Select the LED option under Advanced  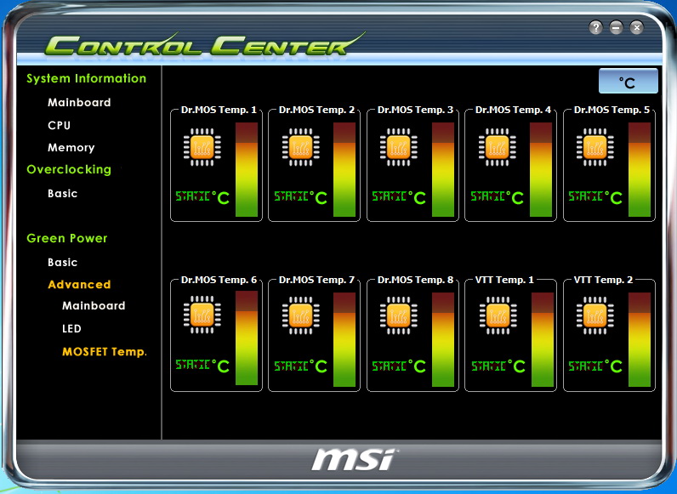(x=71, y=328)
